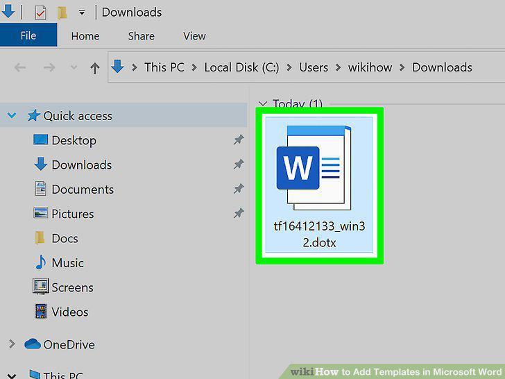Expand the chevron after wikihow in path

(x=402, y=67)
